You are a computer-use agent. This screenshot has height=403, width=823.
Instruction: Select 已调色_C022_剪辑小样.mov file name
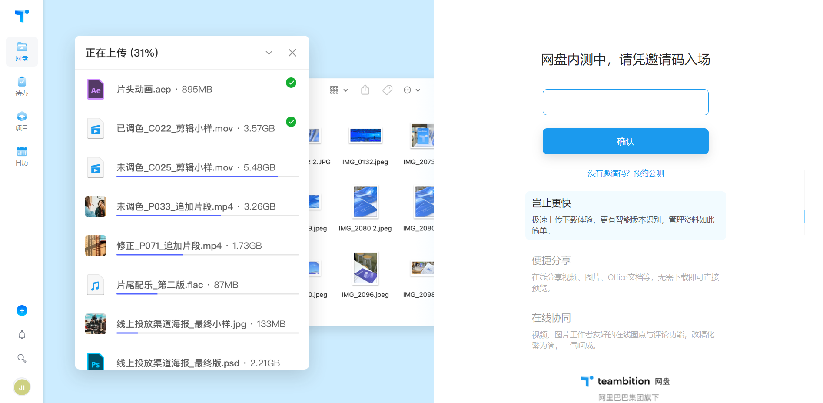click(175, 128)
